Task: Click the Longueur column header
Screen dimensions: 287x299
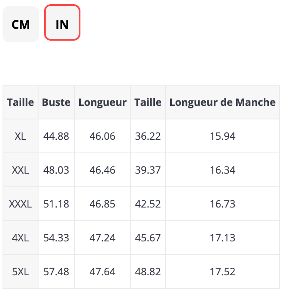Action: point(102,102)
